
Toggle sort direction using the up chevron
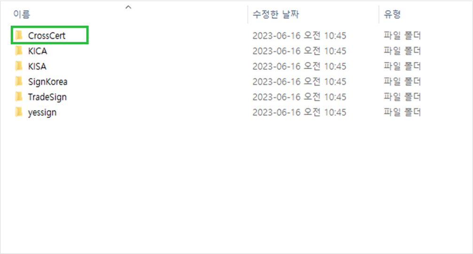128,7
